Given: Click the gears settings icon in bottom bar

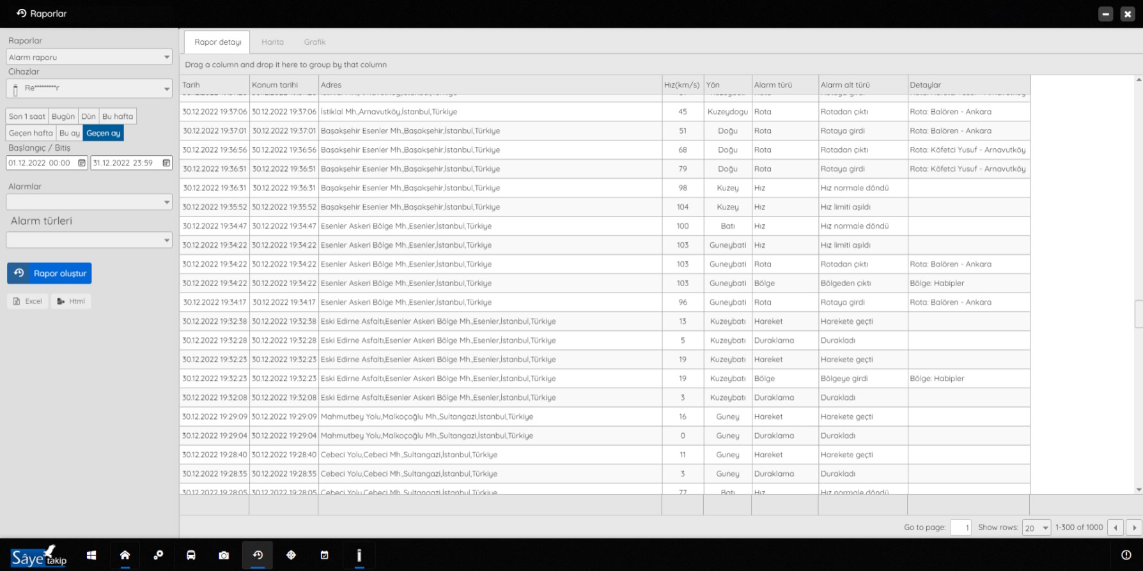Looking at the screenshot, I should (x=158, y=555).
